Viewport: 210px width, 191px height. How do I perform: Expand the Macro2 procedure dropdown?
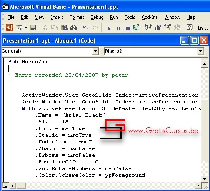(200, 51)
